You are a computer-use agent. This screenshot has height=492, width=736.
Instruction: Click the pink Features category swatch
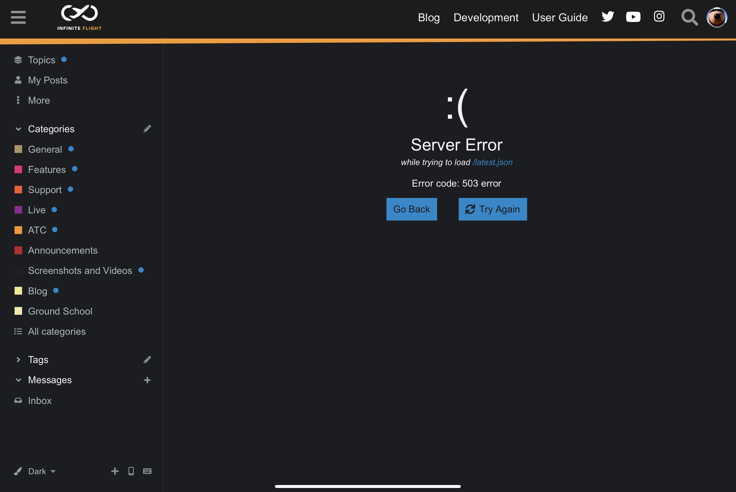[x=19, y=169]
